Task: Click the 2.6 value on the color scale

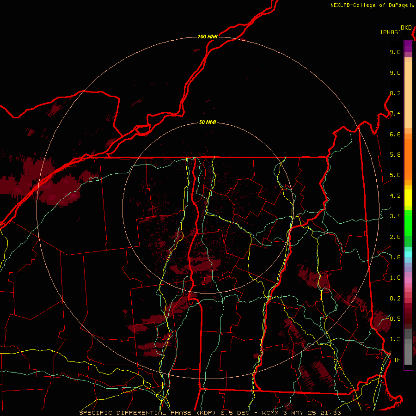Action: pos(395,237)
